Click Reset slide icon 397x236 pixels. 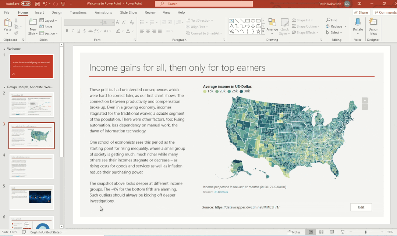42,27
